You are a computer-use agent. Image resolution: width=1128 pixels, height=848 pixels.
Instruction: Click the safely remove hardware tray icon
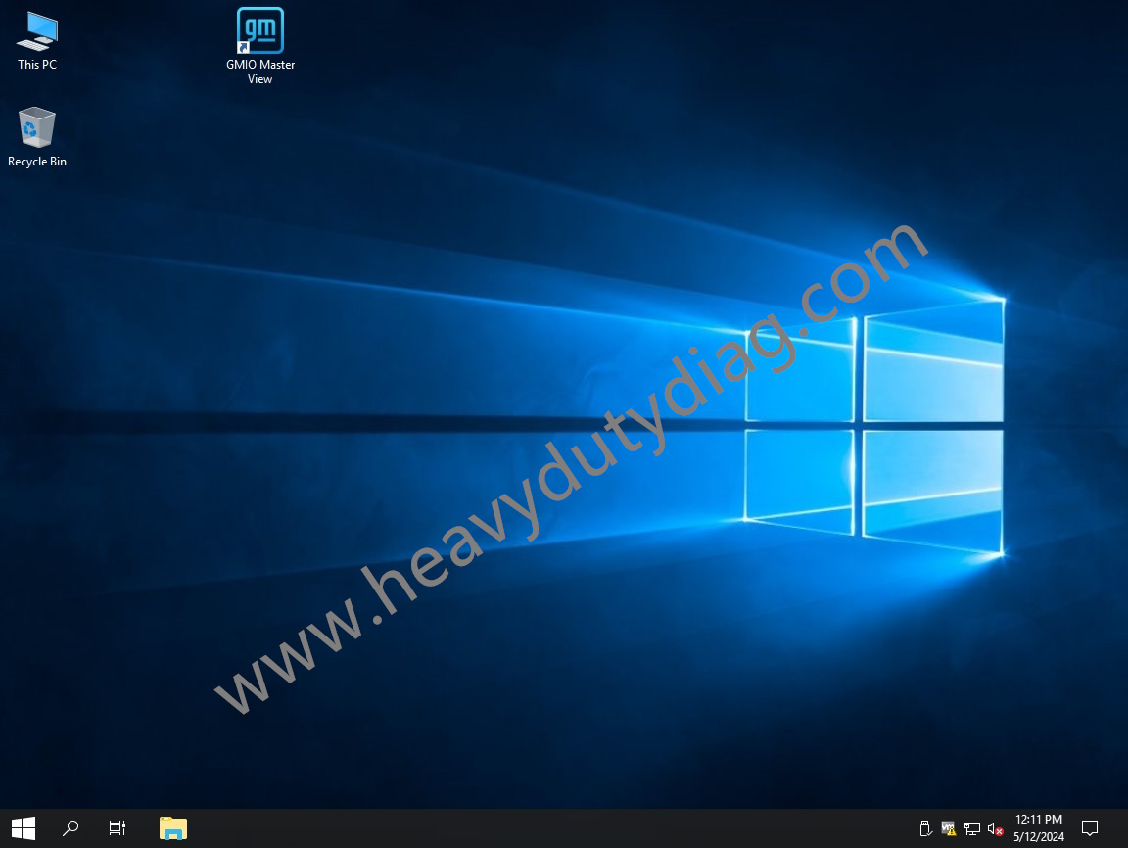(x=925, y=828)
